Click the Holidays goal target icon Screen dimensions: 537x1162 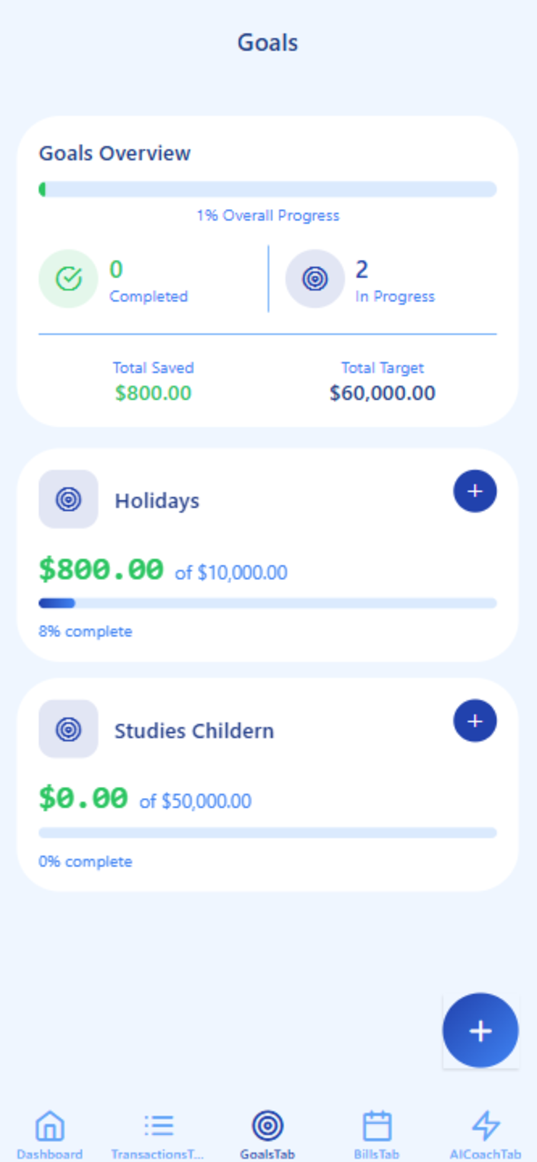68,499
